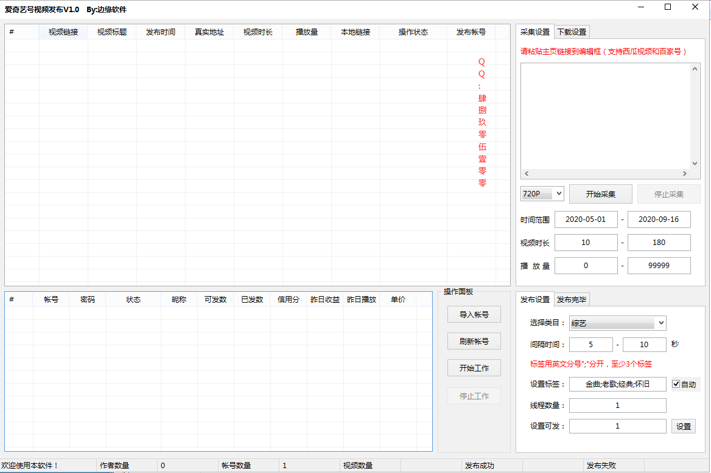Click the 已发数 column header

click(x=252, y=300)
